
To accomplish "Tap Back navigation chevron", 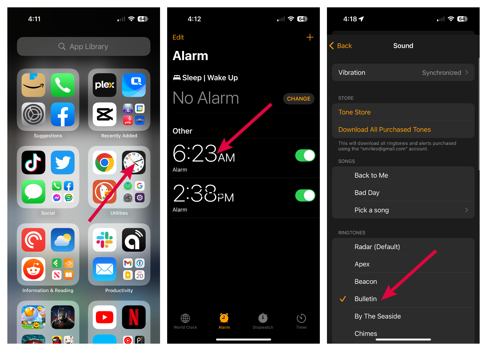I will (x=332, y=45).
